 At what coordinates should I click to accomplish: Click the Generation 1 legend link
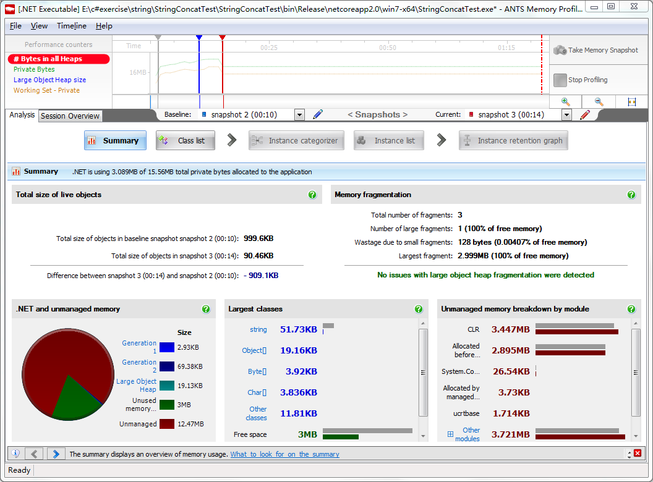[x=139, y=347]
